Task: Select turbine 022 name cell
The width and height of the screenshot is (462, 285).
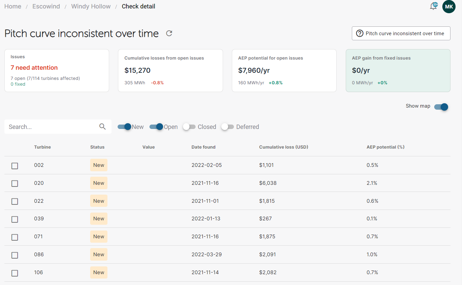Action: coord(39,201)
